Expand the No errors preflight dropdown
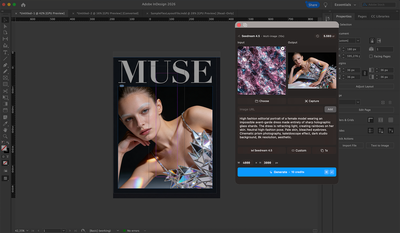 (x=145, y=231)
